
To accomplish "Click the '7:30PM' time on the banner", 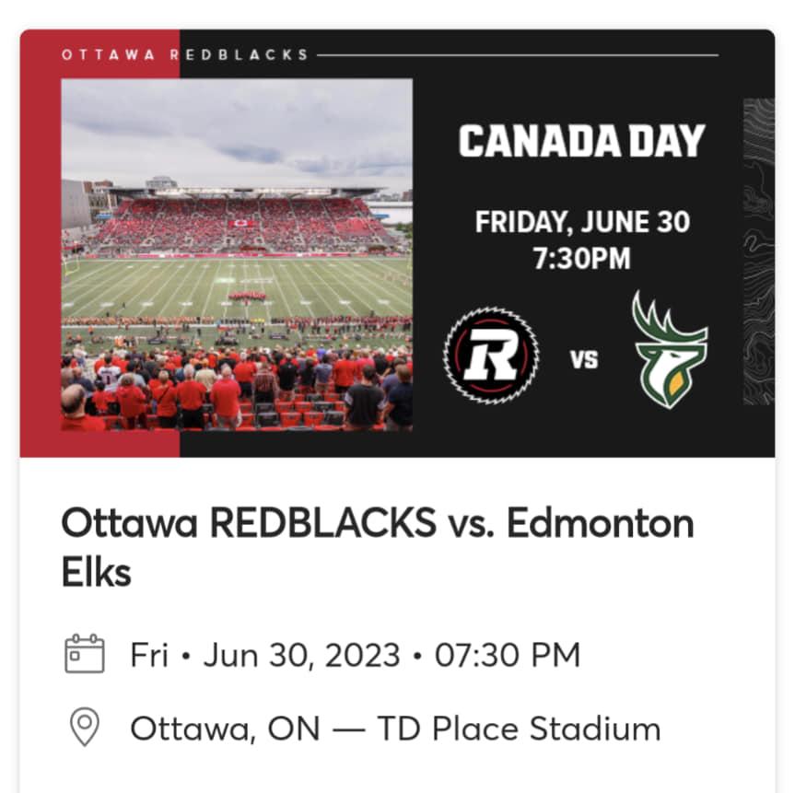I will [x=581, y=259].
